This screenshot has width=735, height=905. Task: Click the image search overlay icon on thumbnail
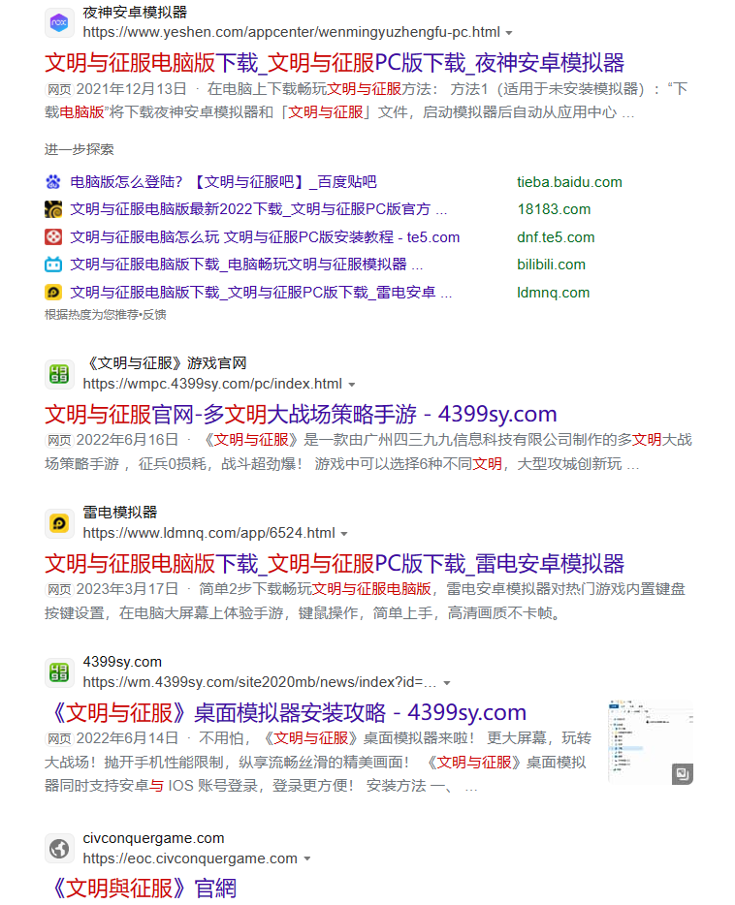coord(683,774)
